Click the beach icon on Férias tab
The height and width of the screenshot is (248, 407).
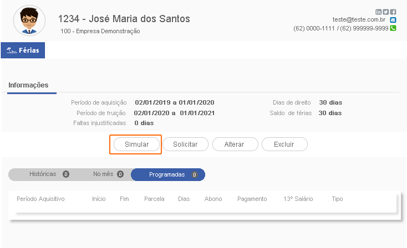pyautogui.click(x=11, y=50)
